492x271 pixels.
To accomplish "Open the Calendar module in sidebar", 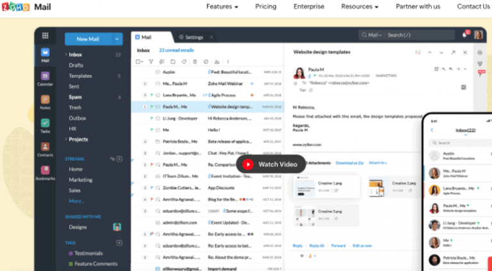I will tap(45, 79).
